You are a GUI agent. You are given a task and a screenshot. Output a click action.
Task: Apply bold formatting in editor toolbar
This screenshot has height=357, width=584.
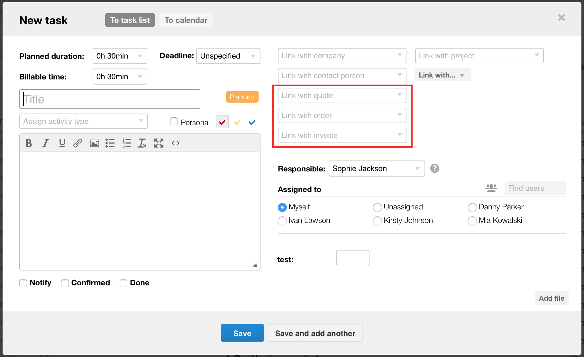pyautogui.click(x=29, y=143)
